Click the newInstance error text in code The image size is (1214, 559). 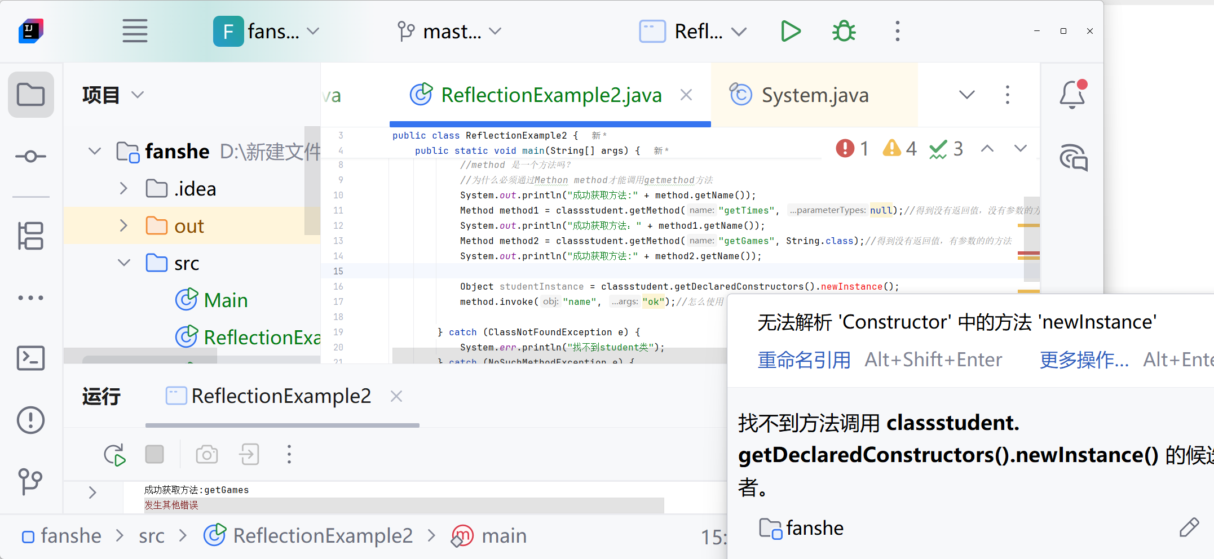point(851,286)
